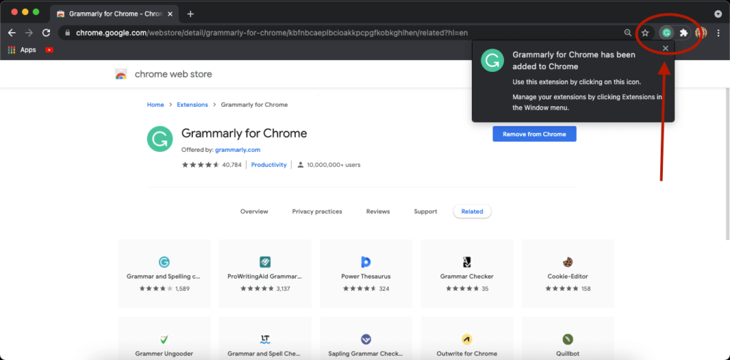Open the Productivity category link

269,165
